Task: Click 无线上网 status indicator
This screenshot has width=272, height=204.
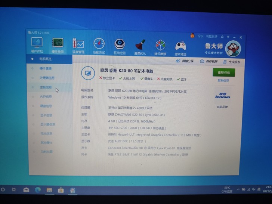Action: pyautogui.click(x=127, y=78)
